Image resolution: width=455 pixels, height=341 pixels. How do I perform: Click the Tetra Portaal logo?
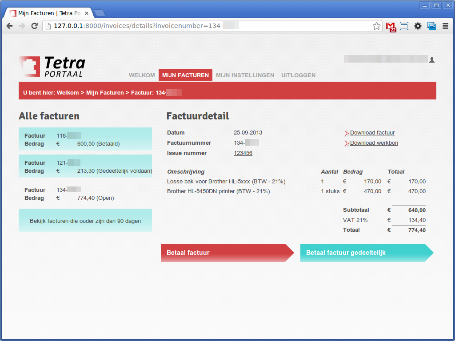click(52, 67)
